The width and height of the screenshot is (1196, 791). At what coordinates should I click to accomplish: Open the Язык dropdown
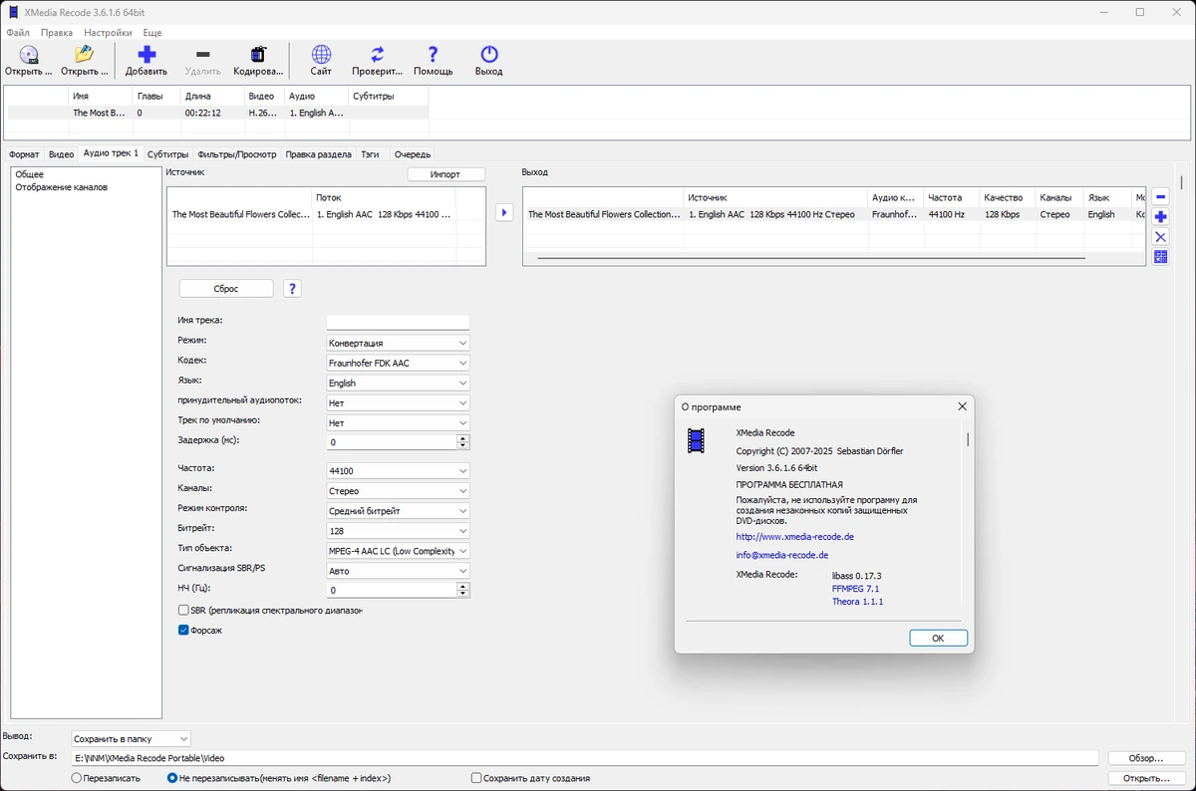398,383
